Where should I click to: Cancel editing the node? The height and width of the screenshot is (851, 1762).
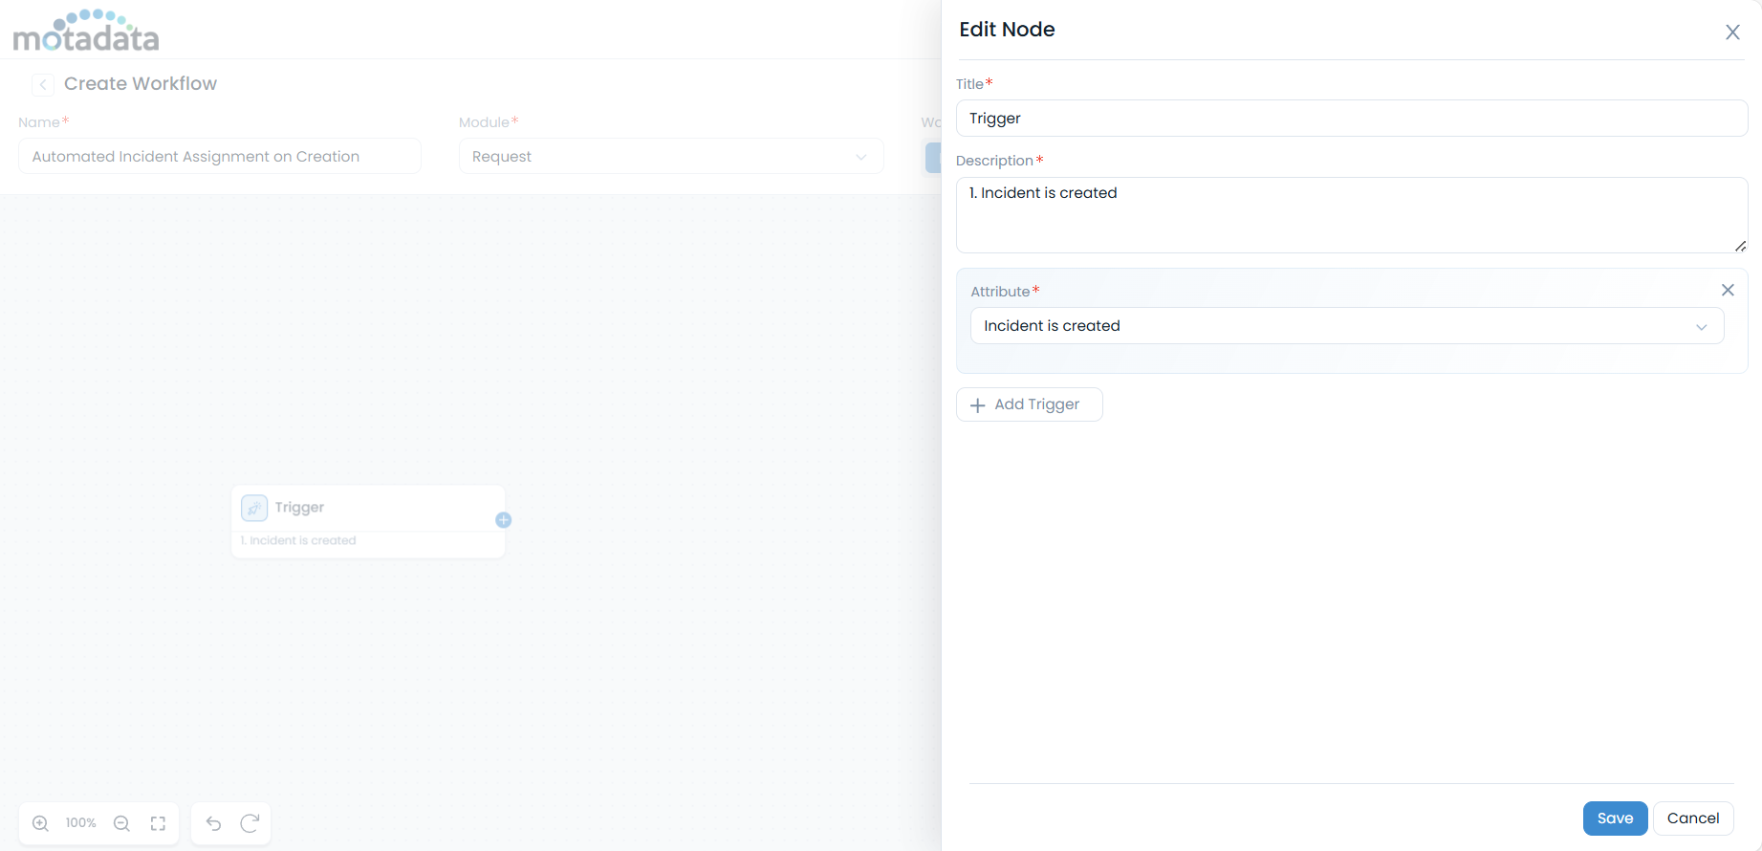1692,818
